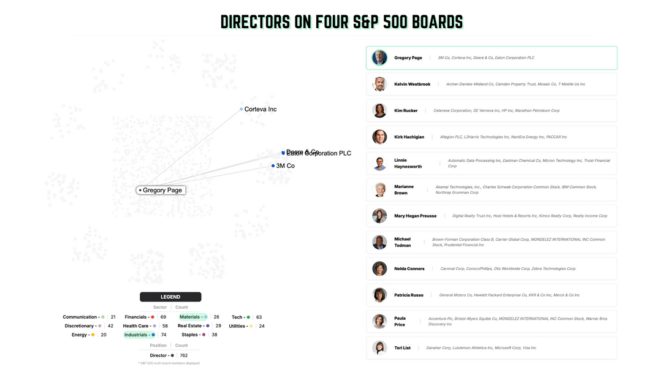This screenshot has width=662, height=372.
Task: Select Kelvin Westbrook's avatar in list
Action: click(x=379, y=84)
